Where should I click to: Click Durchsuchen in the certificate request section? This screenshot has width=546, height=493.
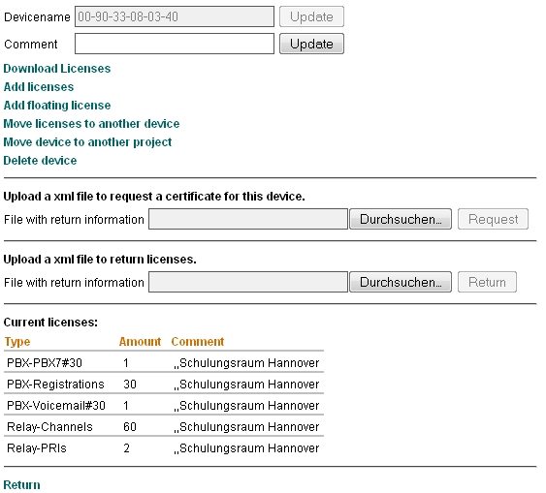pyautogui.click(x=401, y=219)
